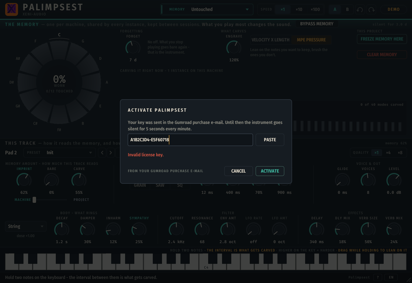Screen dimensions: 412x283
Task: Click the EN language button
Action: pyautogui.click(x=391, y=277)
